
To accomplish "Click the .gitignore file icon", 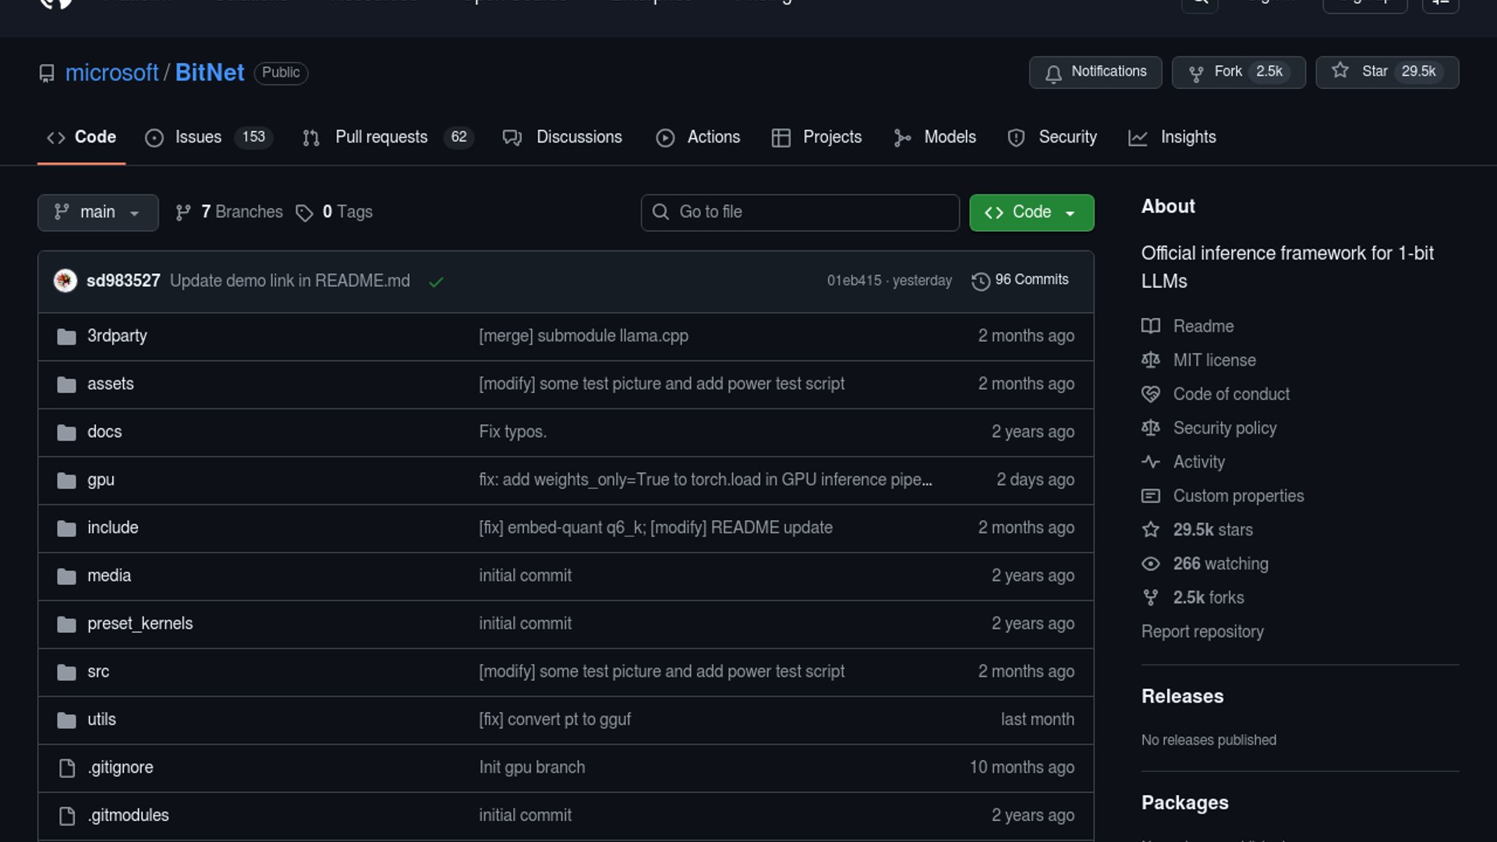I will [x=67, y=768].
